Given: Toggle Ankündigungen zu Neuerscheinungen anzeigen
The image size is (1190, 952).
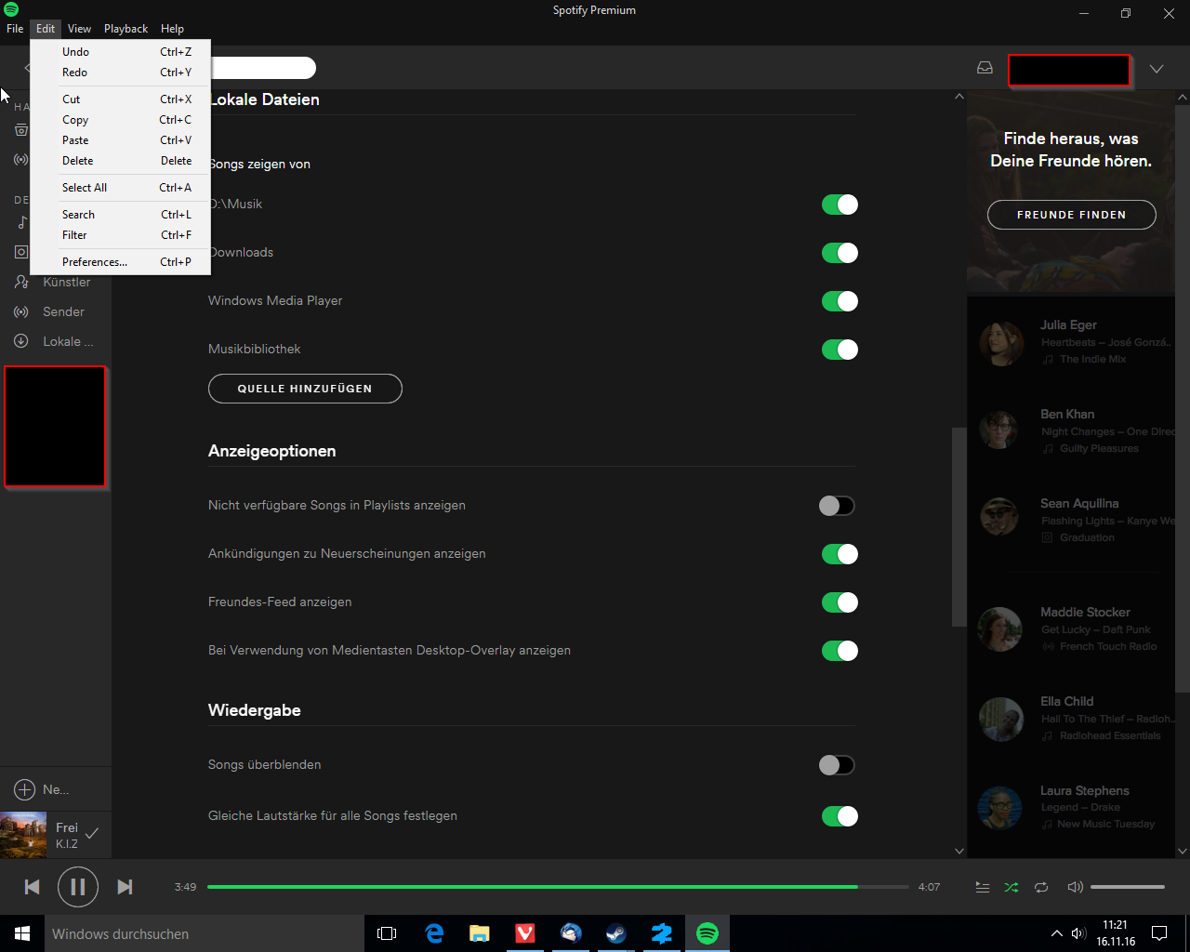Looking at the screenshot, I should coord(840,554).
